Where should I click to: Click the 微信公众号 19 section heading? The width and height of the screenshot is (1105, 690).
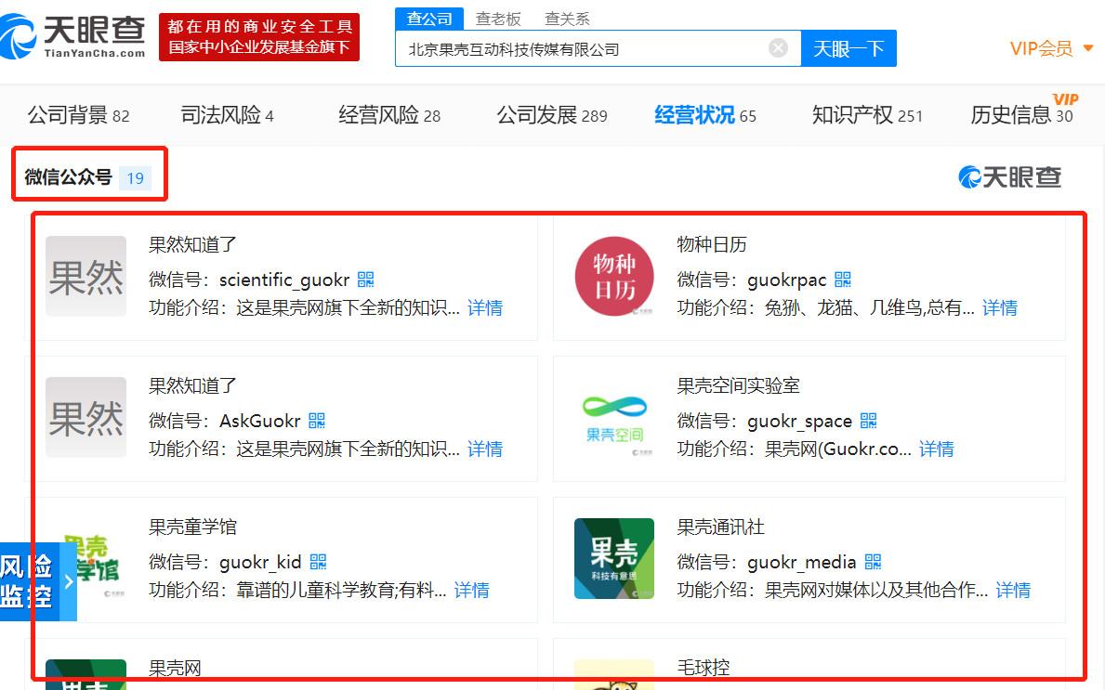click(x=87, y=176)
